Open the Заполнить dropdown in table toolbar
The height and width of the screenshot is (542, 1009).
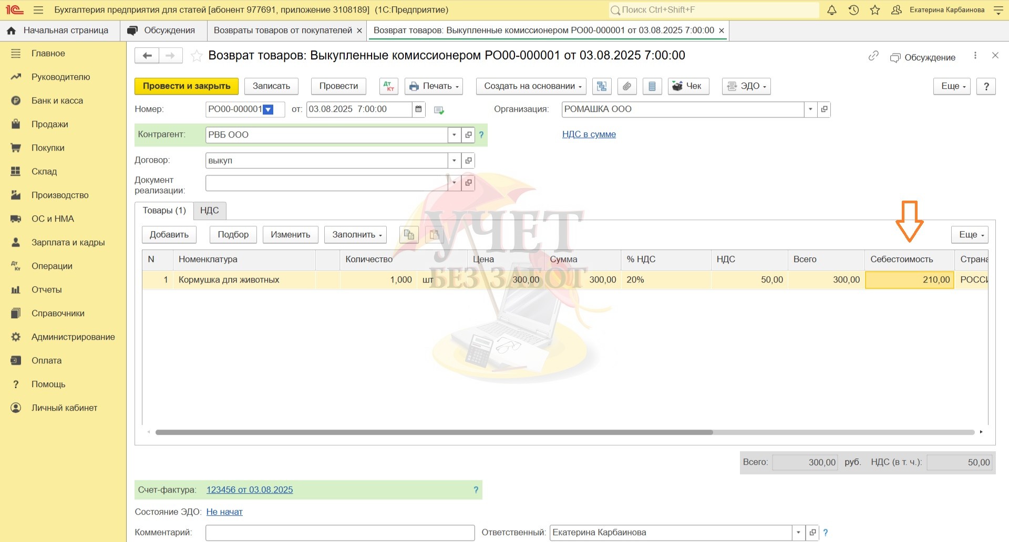(355, 235)
